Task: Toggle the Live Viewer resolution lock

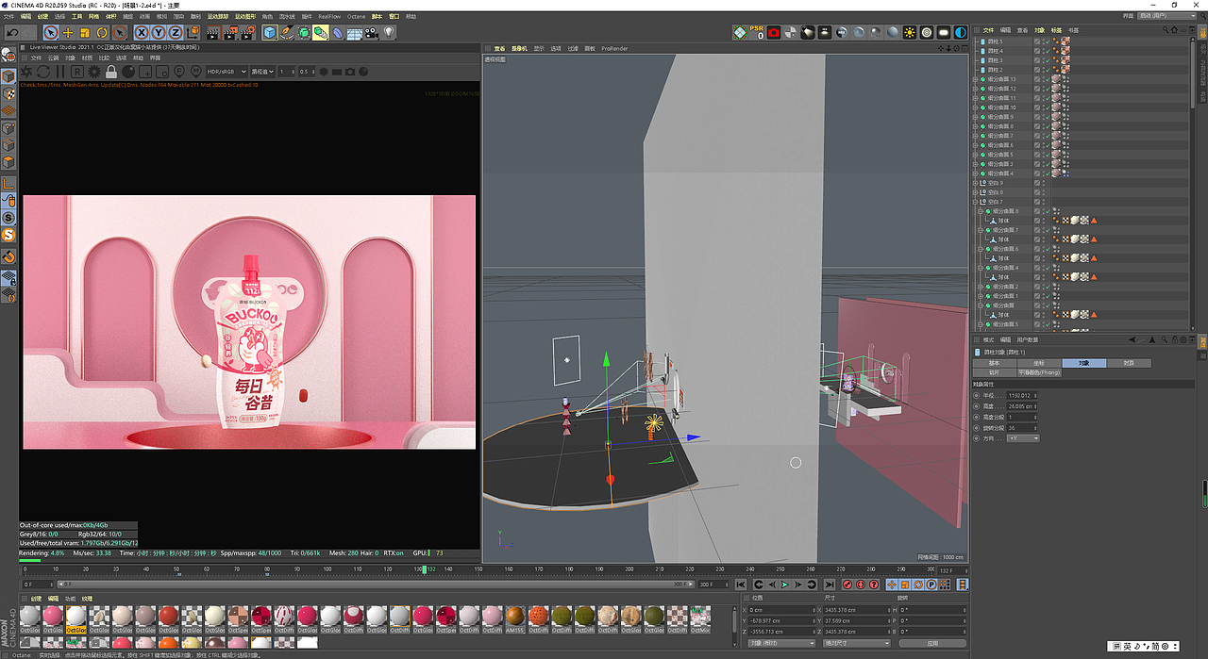Action: pos(111,72)
